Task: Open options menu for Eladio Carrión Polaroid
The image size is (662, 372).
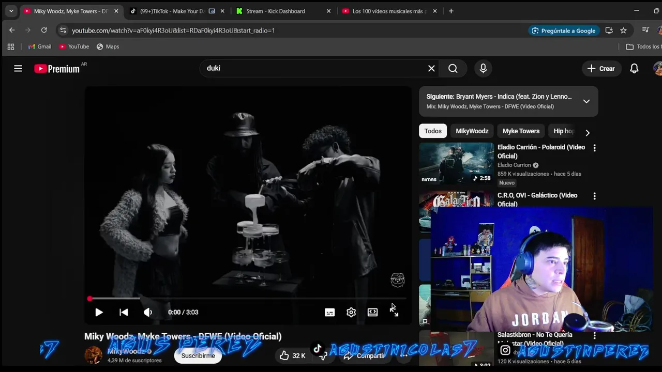Action: tap(594, 148)
